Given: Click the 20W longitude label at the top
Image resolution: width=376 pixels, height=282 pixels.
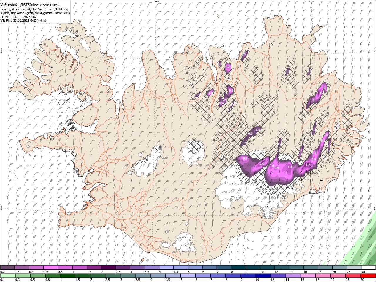Looking at the screenshot, I should pos(156,1).
